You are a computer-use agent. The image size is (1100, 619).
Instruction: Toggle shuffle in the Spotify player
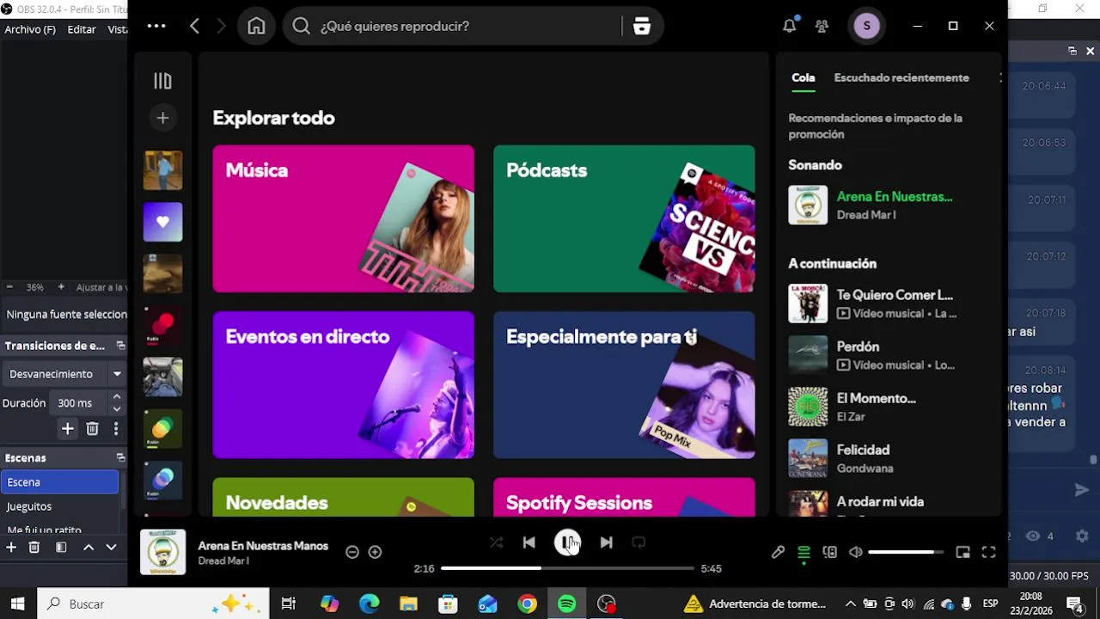tap(496, 542)
